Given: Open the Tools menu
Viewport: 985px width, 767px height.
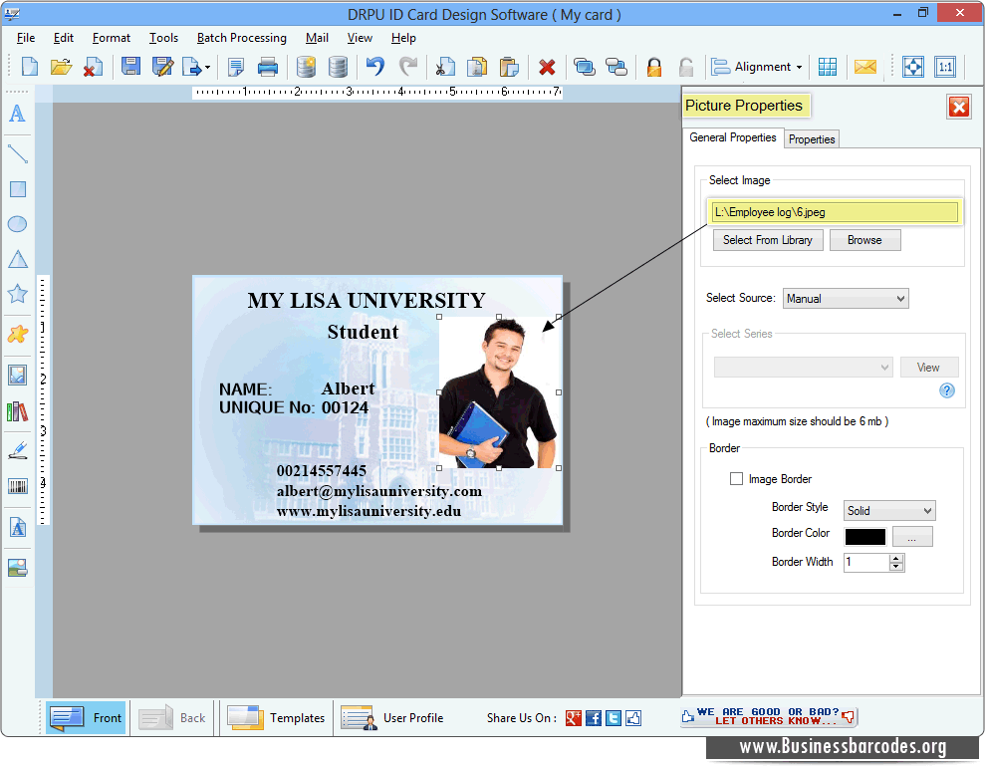Looking at the screenshot, I should 163,38.
